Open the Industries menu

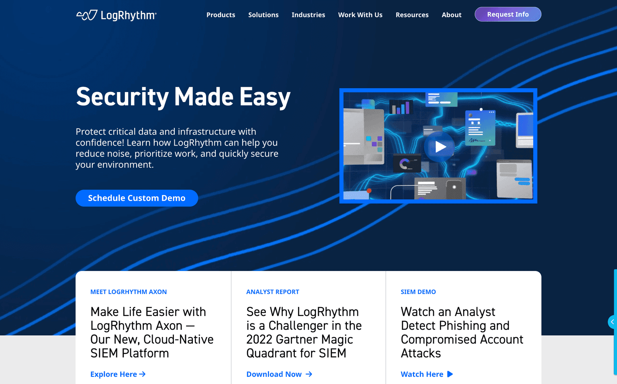pos(308,15)
